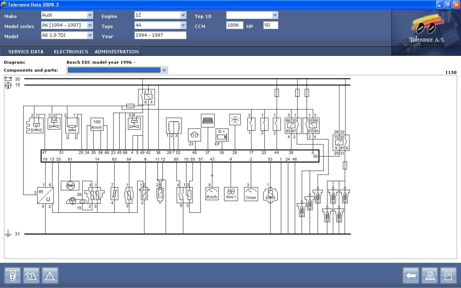Expand the Make dropdown showing Audi
This screenshot has height=288, width=461.
[x=90, y=15]
